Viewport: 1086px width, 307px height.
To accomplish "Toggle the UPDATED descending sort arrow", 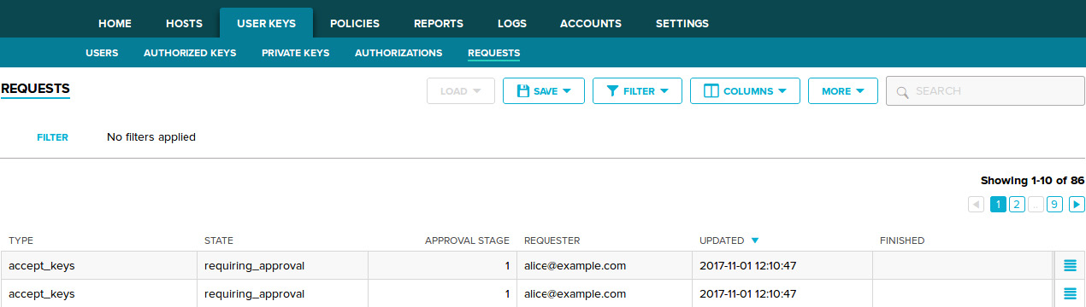I will pos(755,241).
